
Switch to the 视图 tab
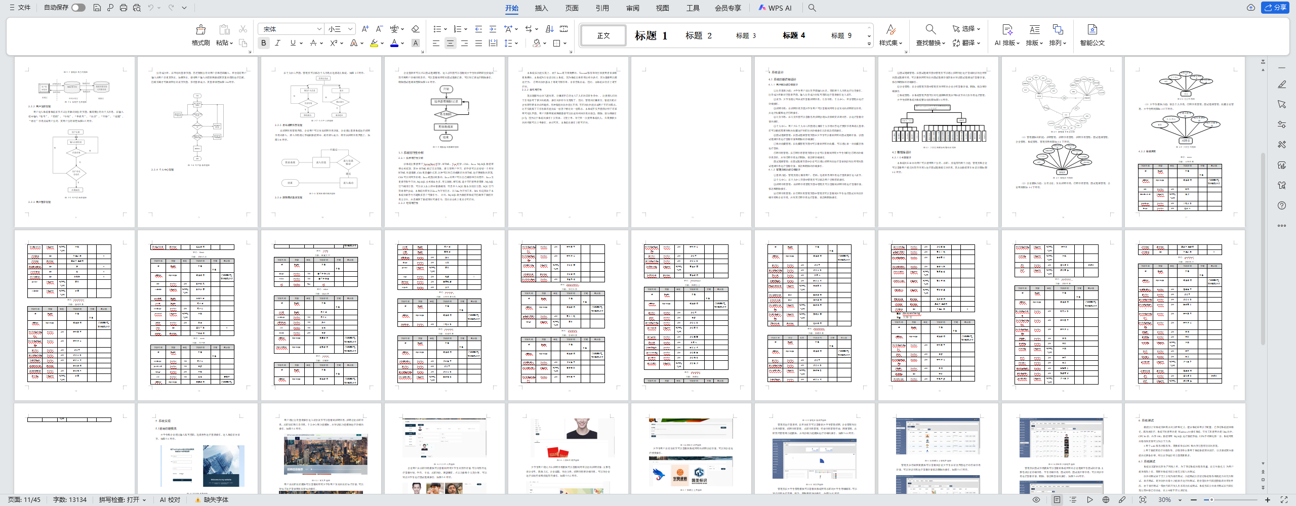tap(662, 8)
